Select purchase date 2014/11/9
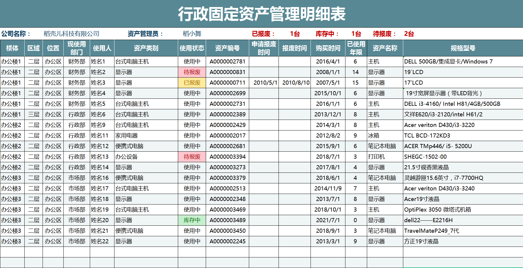This screenshot has width=523, height=268. [x=328, y=188]
